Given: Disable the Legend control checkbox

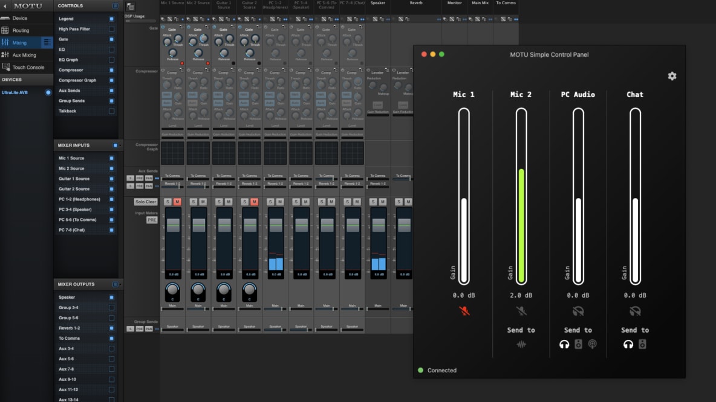Looking at the screenshot, I should (x=111, y=19).
